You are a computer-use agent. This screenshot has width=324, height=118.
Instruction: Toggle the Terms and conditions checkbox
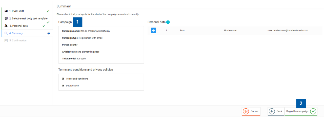[63, 79]
